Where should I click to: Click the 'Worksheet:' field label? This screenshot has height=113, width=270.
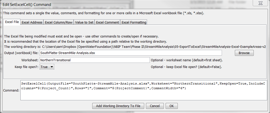30,60
